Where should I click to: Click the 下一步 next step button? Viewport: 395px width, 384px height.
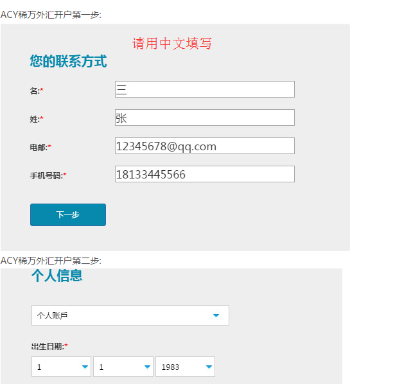68,214
